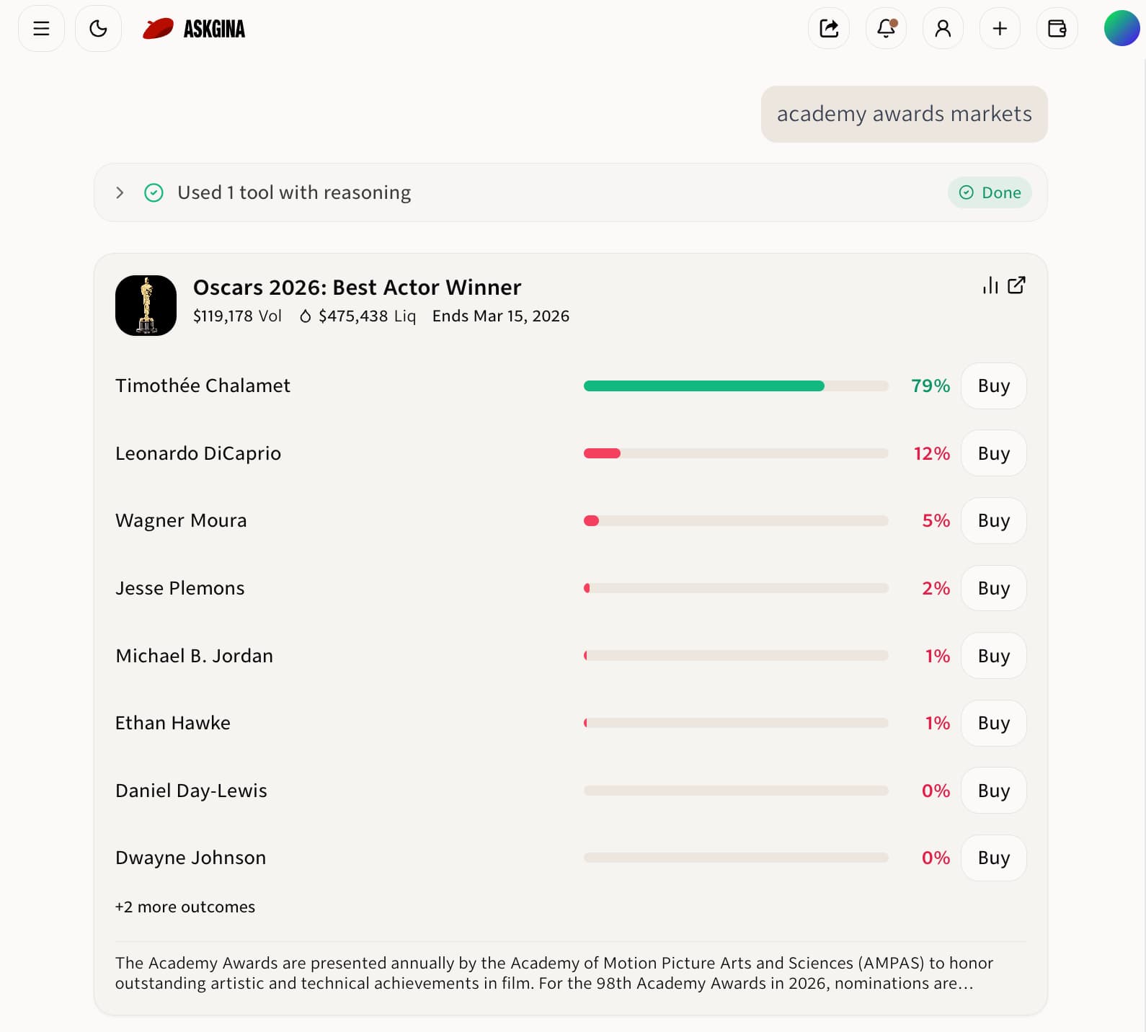This screenshot has height=1032, width=1146.
Task: Open the wallet icon
Action: coord(1057,29)
